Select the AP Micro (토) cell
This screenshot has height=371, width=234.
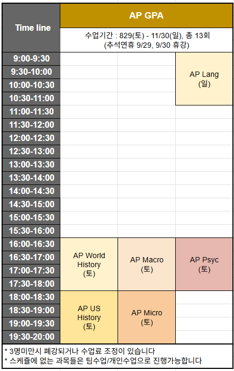(x=147, y=317)
